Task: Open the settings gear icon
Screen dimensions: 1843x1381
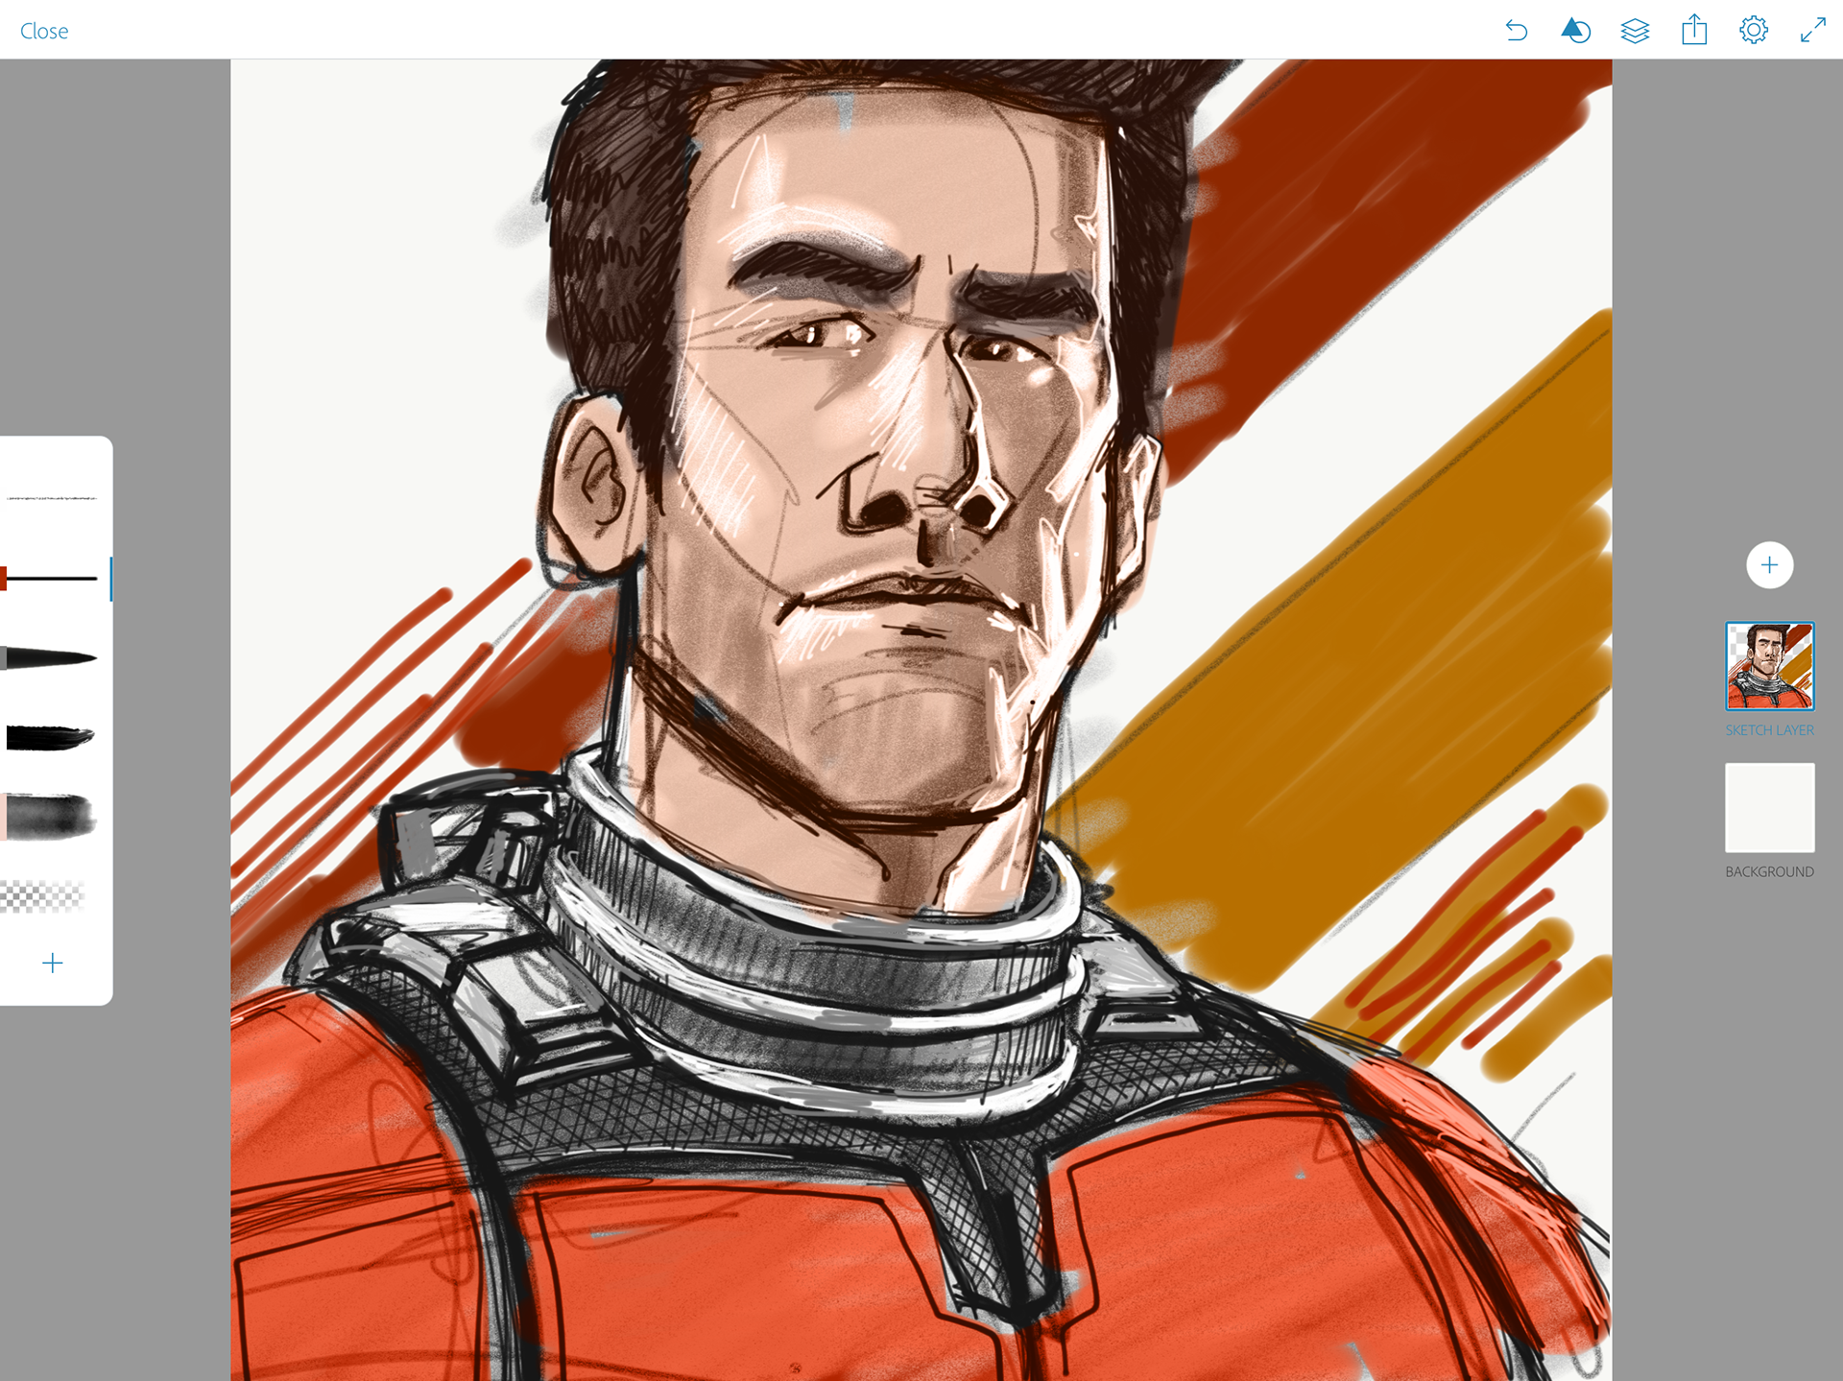Action: 1754,31
